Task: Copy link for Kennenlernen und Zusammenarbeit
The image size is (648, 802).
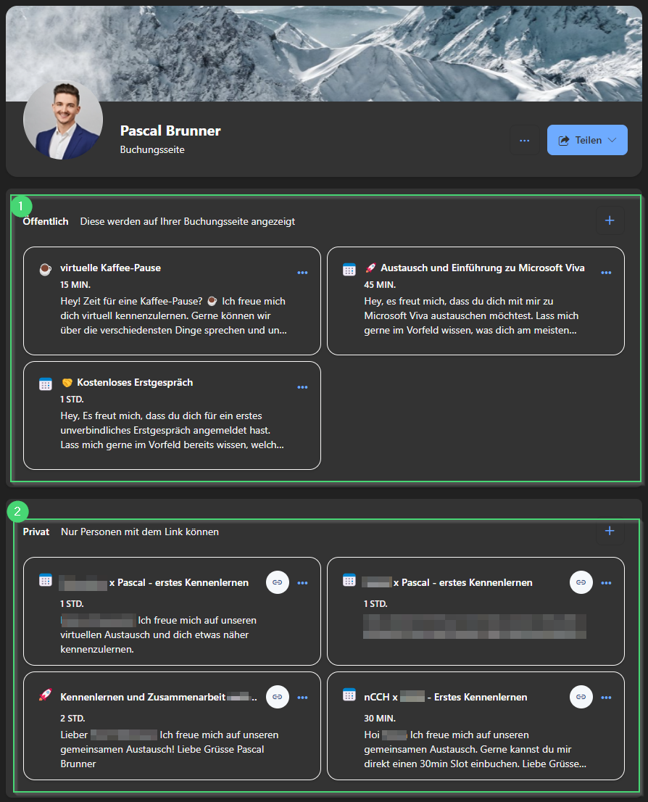Action: click(277, 697)
